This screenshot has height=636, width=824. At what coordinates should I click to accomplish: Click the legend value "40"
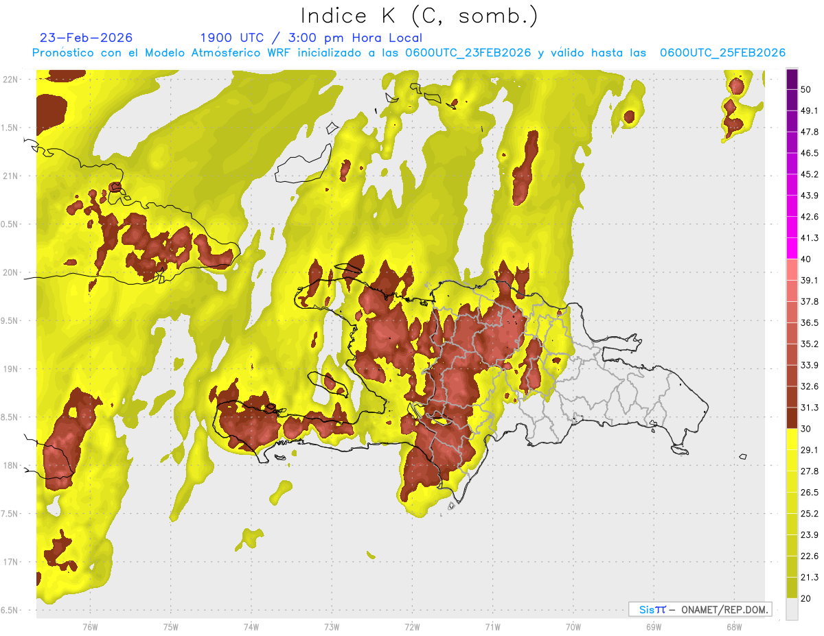(x=807, y=259)
